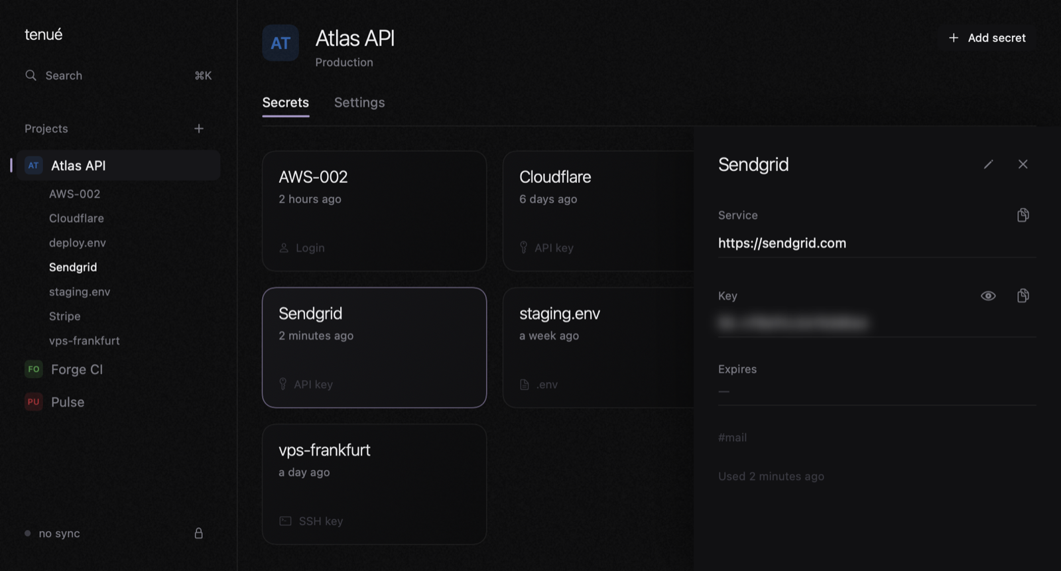Screen dimensions: 1061x571
Task: Click the no sync status label
Action: click(x=60, y=533)
